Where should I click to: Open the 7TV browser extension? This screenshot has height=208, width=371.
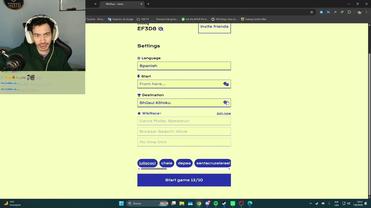click(328, 12)
